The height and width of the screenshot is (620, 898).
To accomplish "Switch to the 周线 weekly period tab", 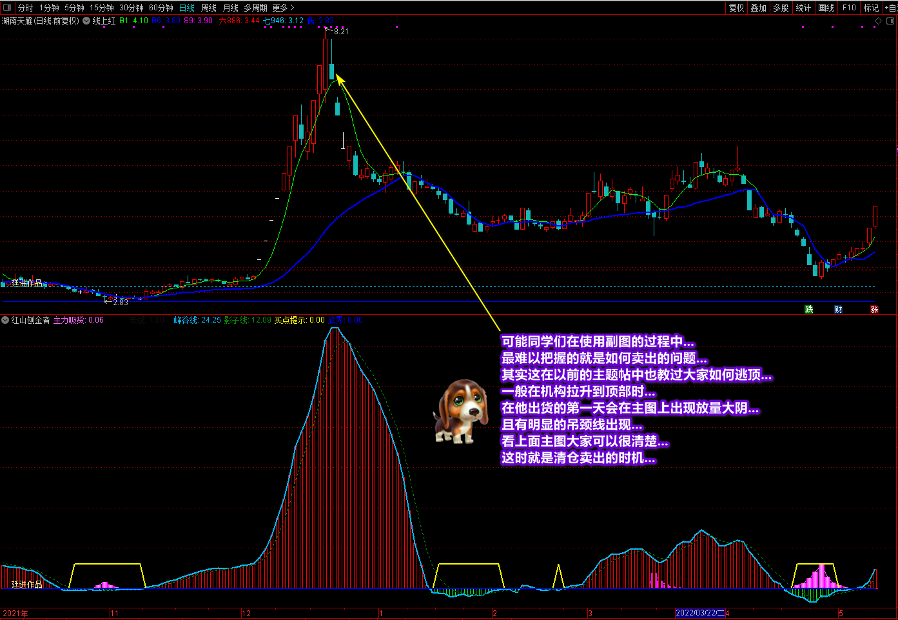I will [x=209, y=8].
